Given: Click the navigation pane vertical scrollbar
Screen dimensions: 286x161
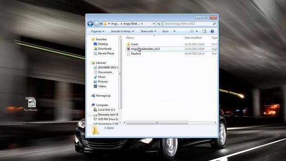Looking at the screenshot, I should [120, 74].
